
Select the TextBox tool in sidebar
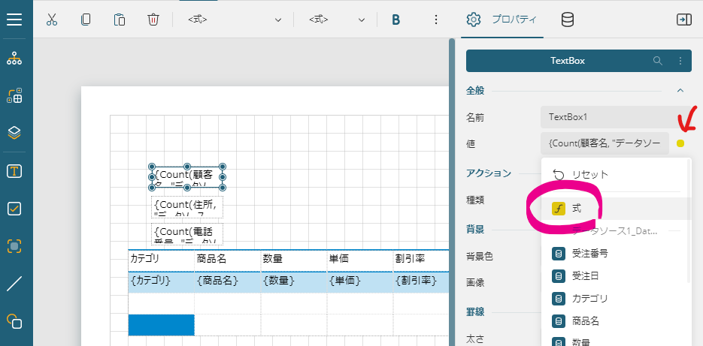pos(14,171)
